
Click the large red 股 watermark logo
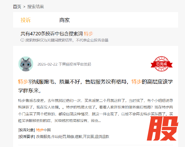[x=162, y=128]
